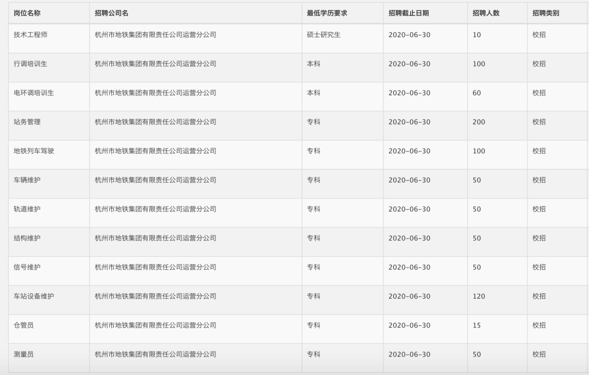The width and height of the screenshot is (589, 375).
Task: Click company name in 轨道维护 row
Action: (155, 209)
